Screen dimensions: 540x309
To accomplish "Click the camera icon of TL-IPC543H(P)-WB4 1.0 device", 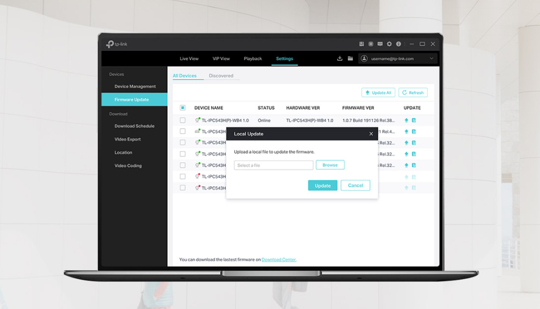I will [x=198, y=121].
